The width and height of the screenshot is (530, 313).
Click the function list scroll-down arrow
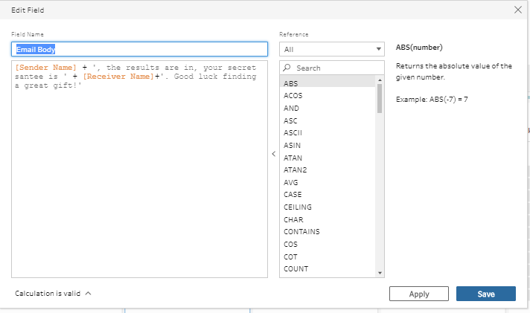tap(380, 273)
